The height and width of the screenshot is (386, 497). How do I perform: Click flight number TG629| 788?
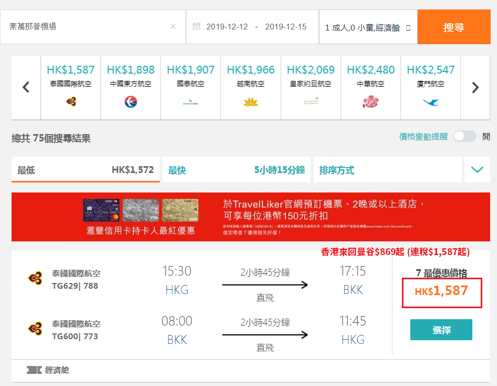pos(75,286)
